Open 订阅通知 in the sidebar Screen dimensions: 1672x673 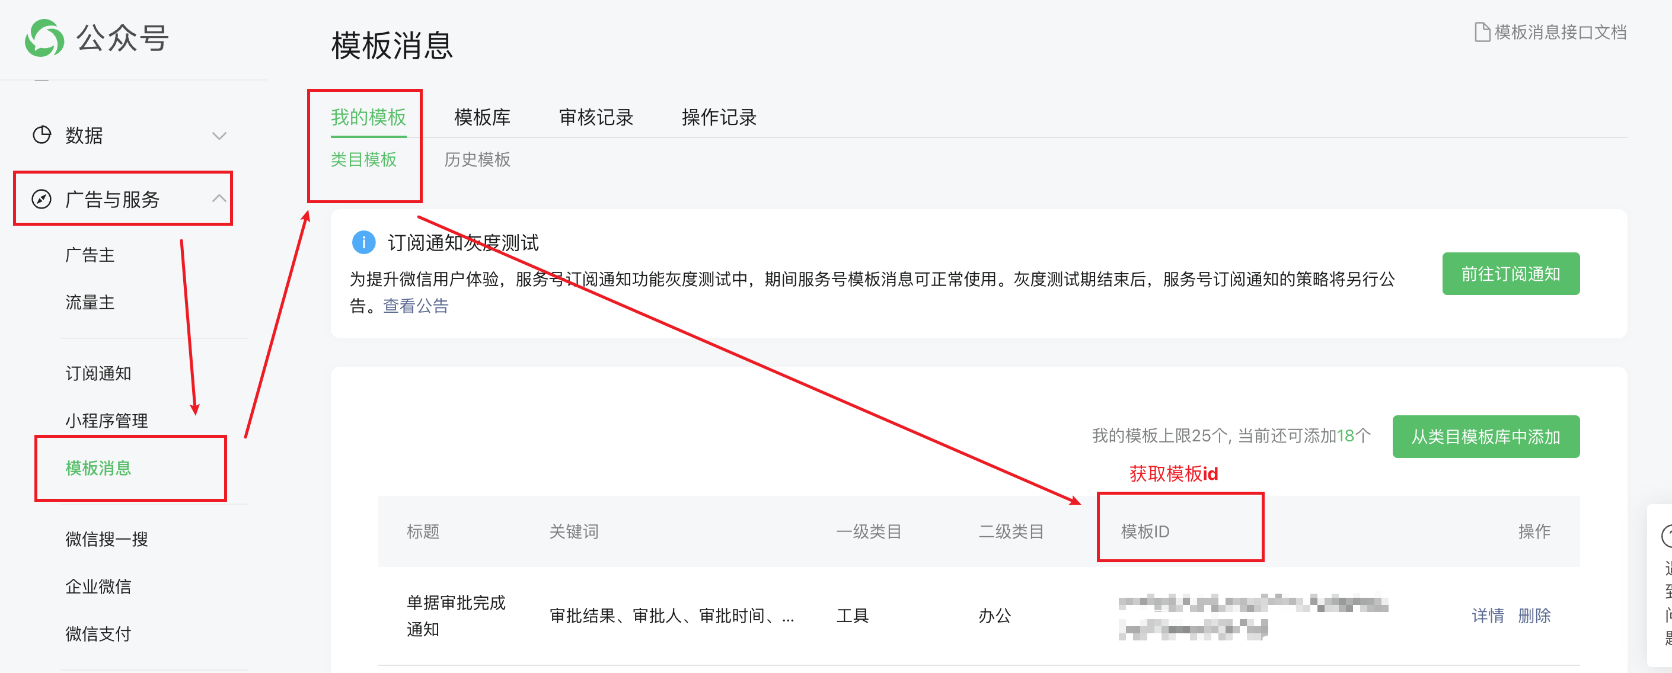tap(98, 373)
